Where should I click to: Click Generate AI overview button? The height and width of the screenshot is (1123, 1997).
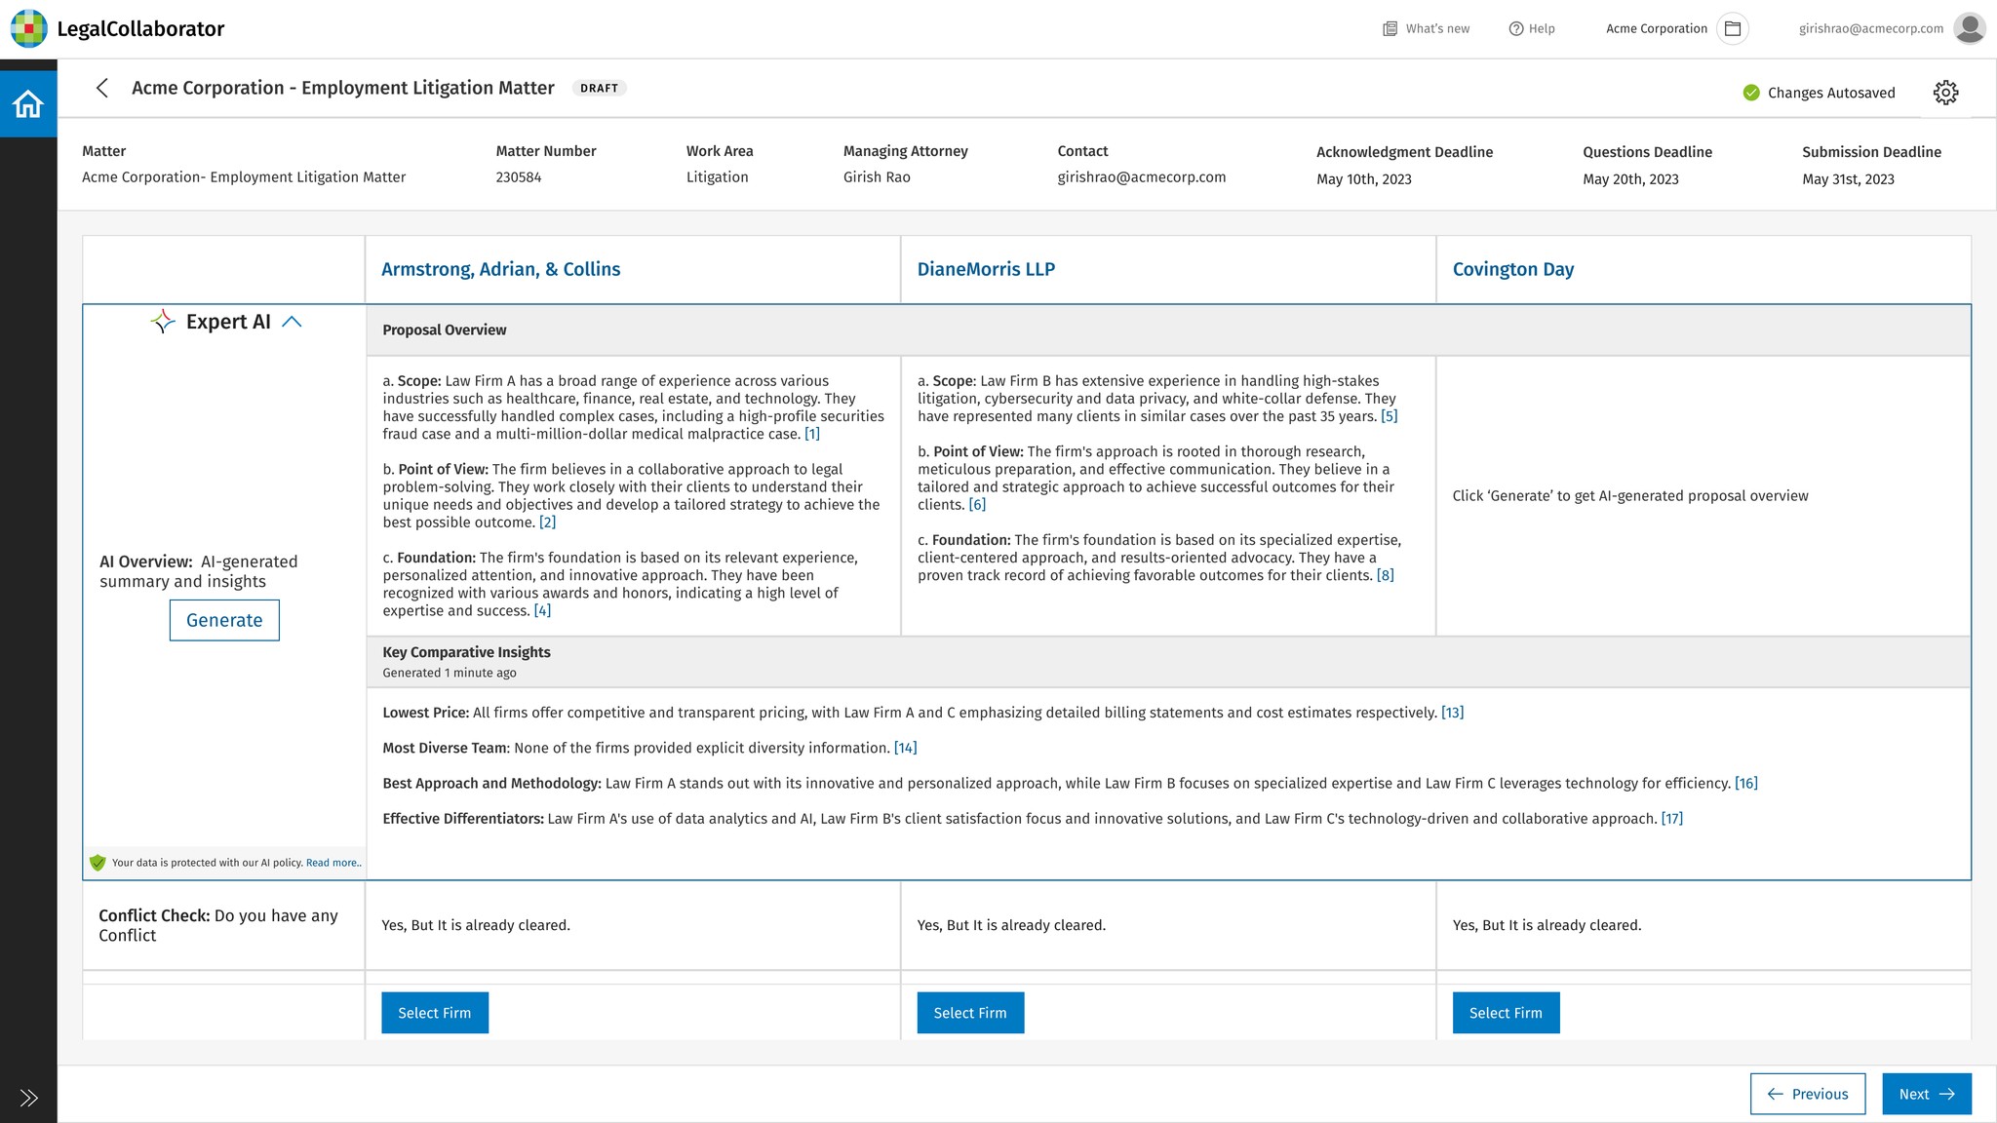[224, 620]
